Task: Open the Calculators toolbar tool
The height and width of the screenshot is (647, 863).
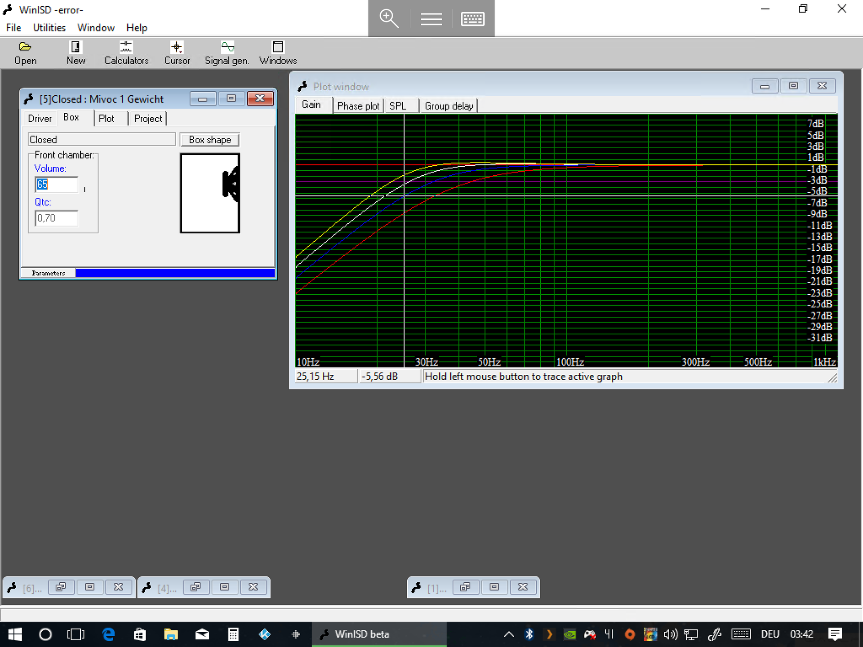Action: click(126, 53)
